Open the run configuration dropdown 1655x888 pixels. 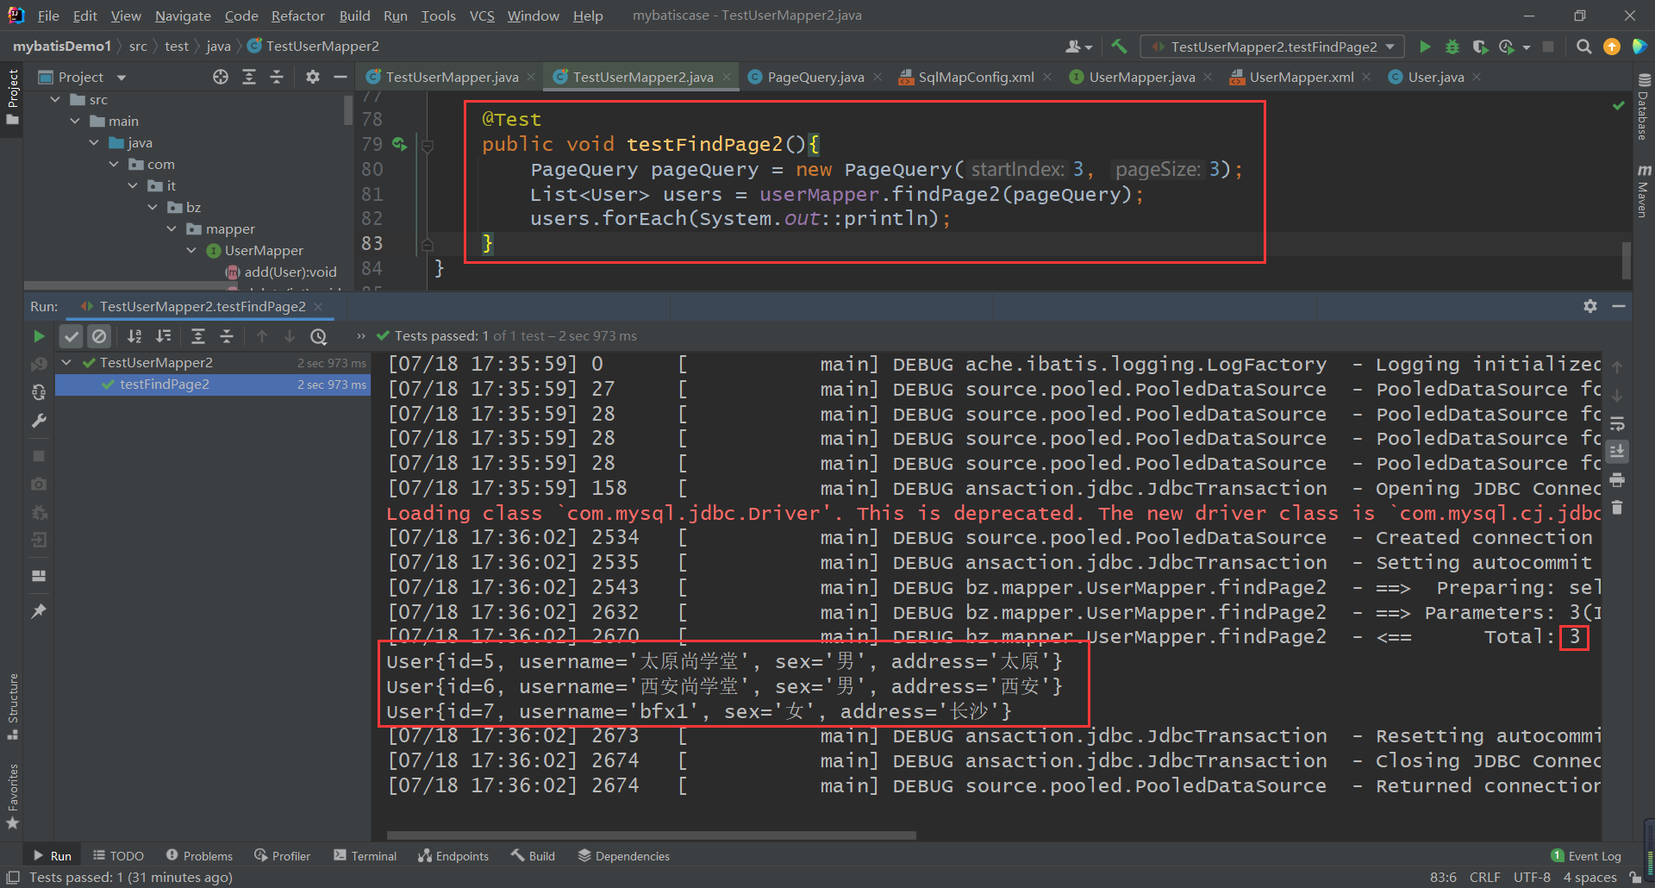click(1272, 47)
